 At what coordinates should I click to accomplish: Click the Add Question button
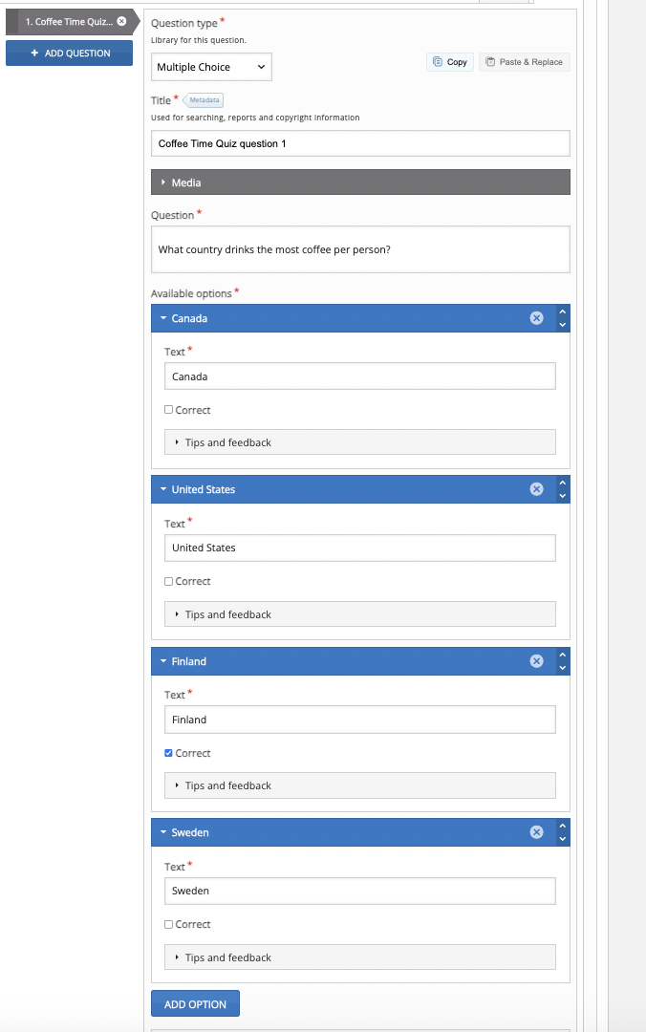[x=69, y=54]
